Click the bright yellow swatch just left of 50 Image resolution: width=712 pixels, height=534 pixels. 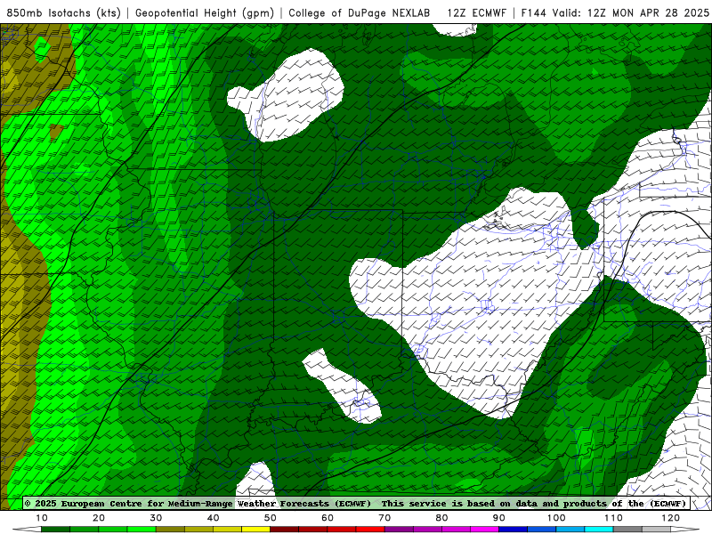click(x=255, y=530)
